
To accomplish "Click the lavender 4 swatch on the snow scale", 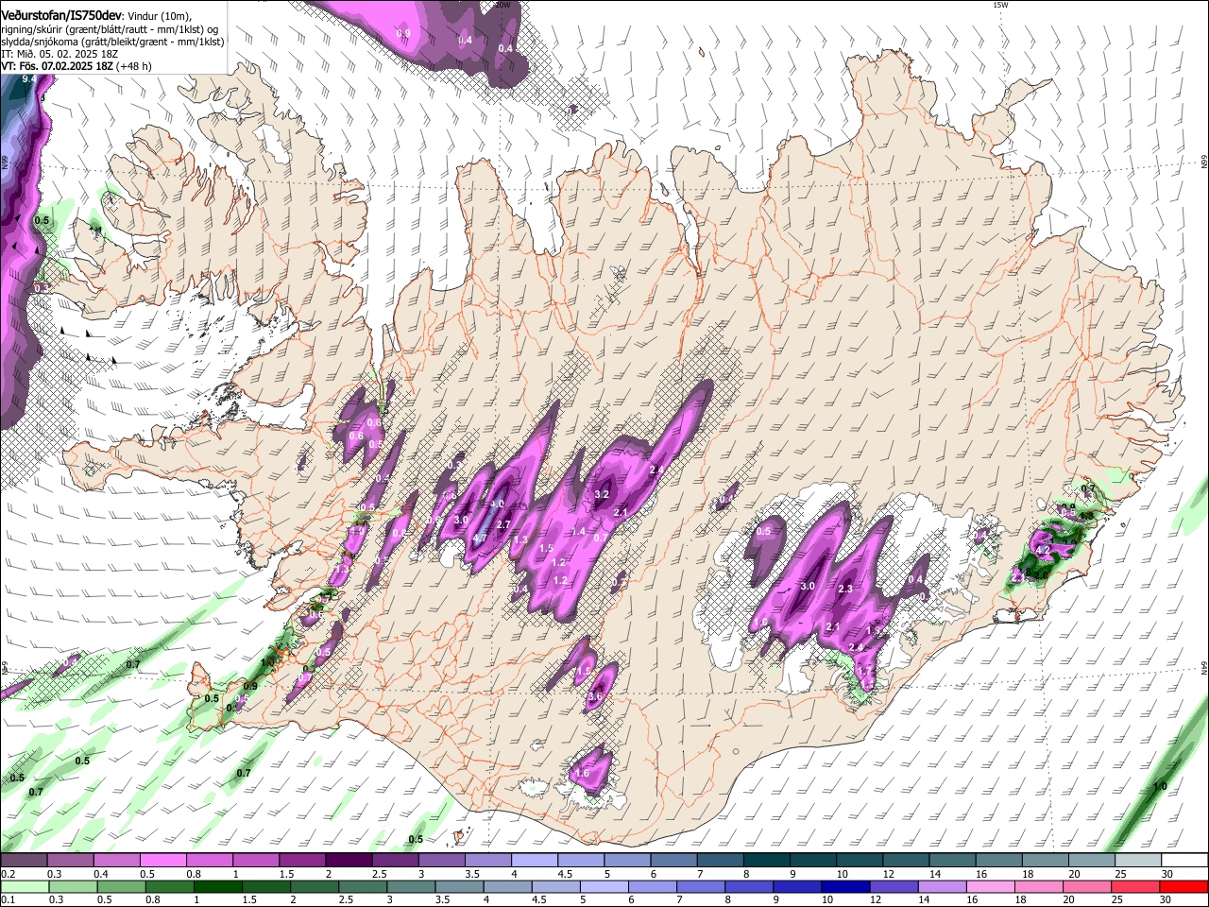I will pyautogui.click(x=533, y=861).
